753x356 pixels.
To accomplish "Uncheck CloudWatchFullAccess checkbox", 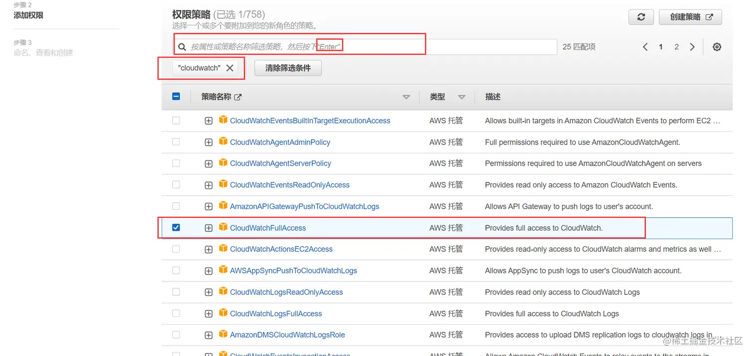I will tap(176, 227).
